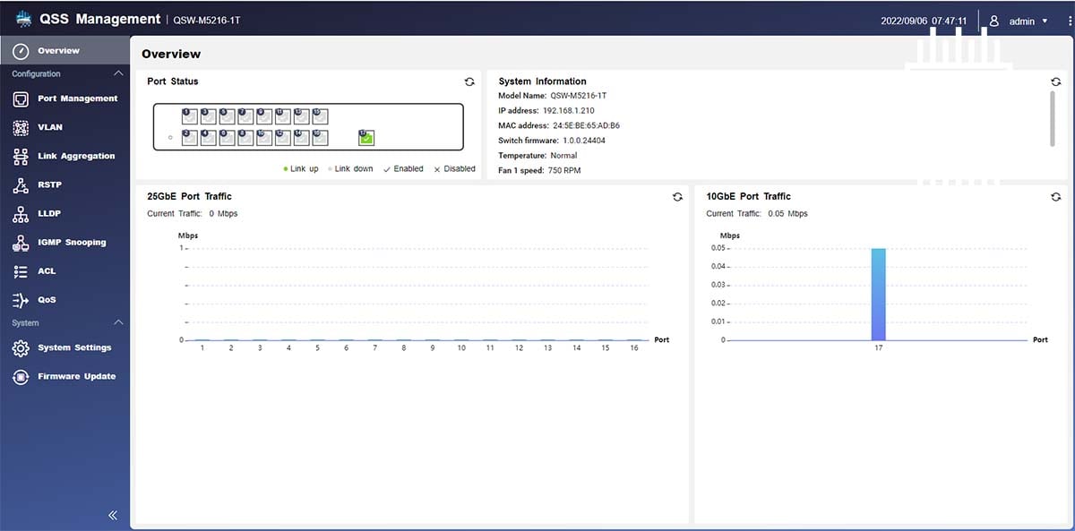Select port 12 in Port Status
The width and height of the screenshot is (1075, 531).
coord(283,138)
